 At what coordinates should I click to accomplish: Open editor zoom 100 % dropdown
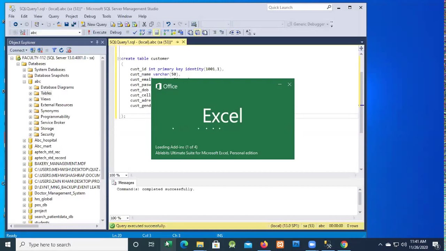126,175
